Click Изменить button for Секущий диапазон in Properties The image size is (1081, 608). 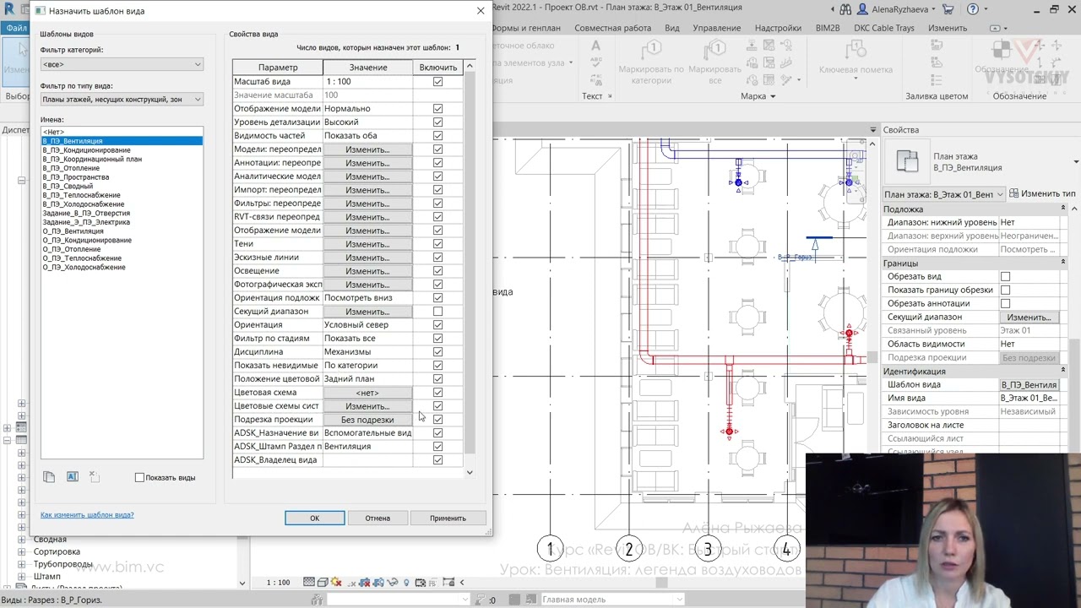pyautogui.click(x=1029, y=318)
